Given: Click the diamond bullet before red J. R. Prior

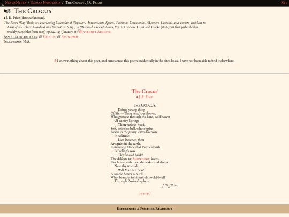Looking at the screenshot, I should 137,97.
